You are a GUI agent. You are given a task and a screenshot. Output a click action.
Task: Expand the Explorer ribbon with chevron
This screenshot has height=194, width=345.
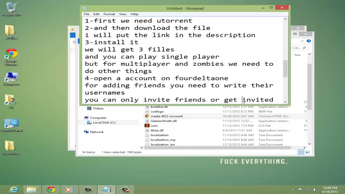[x=302, y=41]
